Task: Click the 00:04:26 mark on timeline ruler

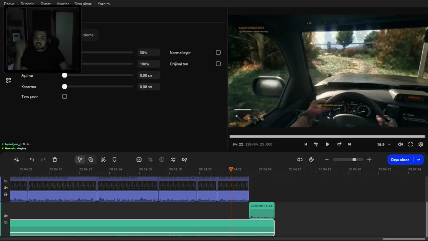Action: (295, 169)
